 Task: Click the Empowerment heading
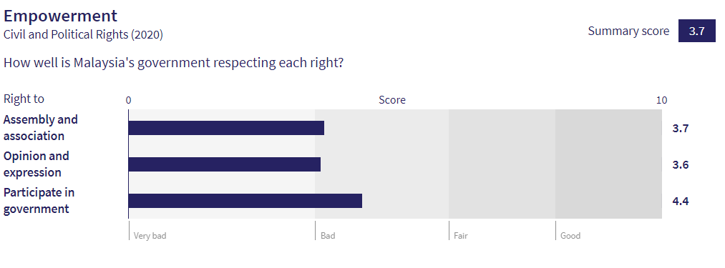[x=61, y=16]
